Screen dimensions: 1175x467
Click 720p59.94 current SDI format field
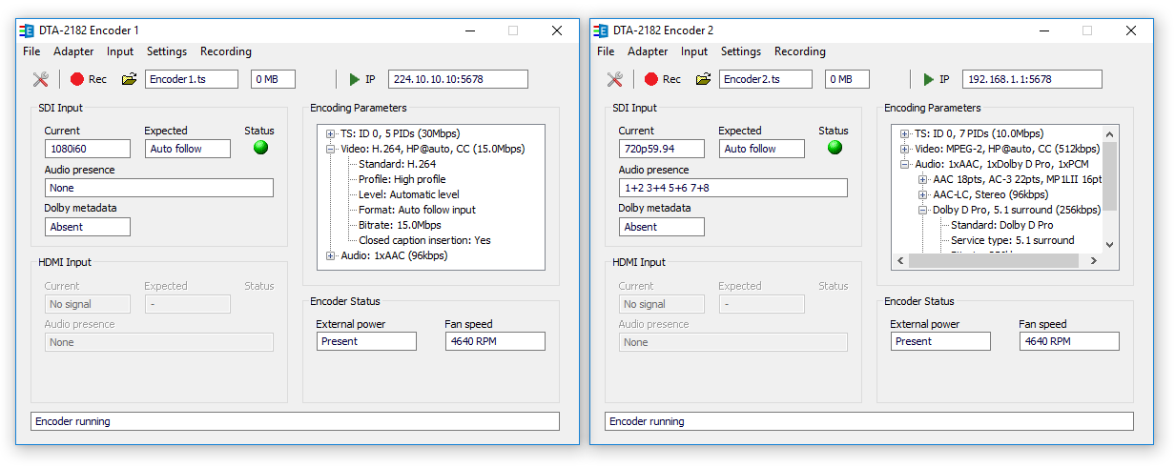tap(661, 149)
